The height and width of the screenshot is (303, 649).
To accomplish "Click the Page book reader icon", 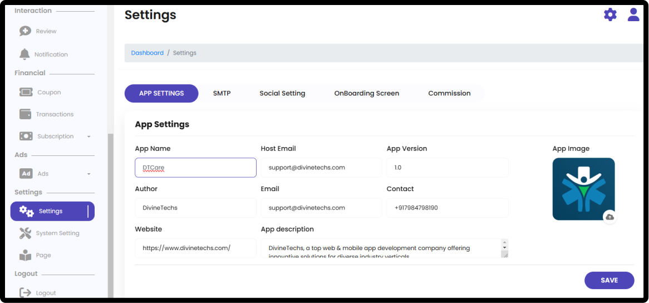I will 25,255.
